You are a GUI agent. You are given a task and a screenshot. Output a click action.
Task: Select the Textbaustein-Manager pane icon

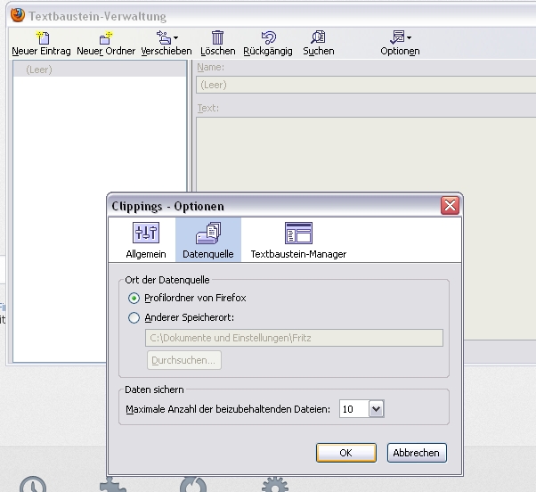(x=298, y=234)
